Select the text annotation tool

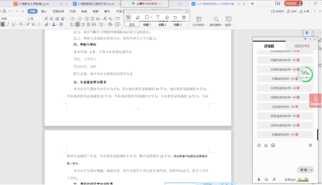[x=158, y=18]
